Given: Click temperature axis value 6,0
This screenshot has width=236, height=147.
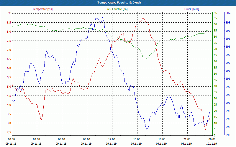Looking at the screenshot, I should (9, 68).
